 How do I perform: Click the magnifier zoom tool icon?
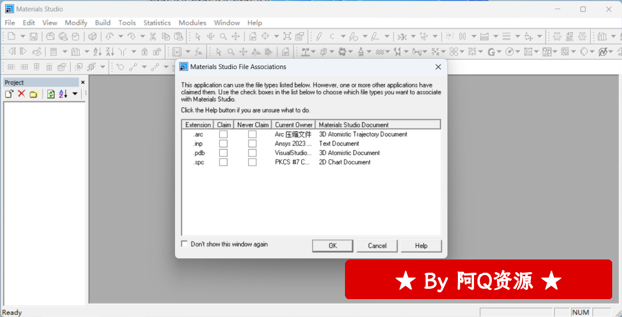[x=223, y=36]
